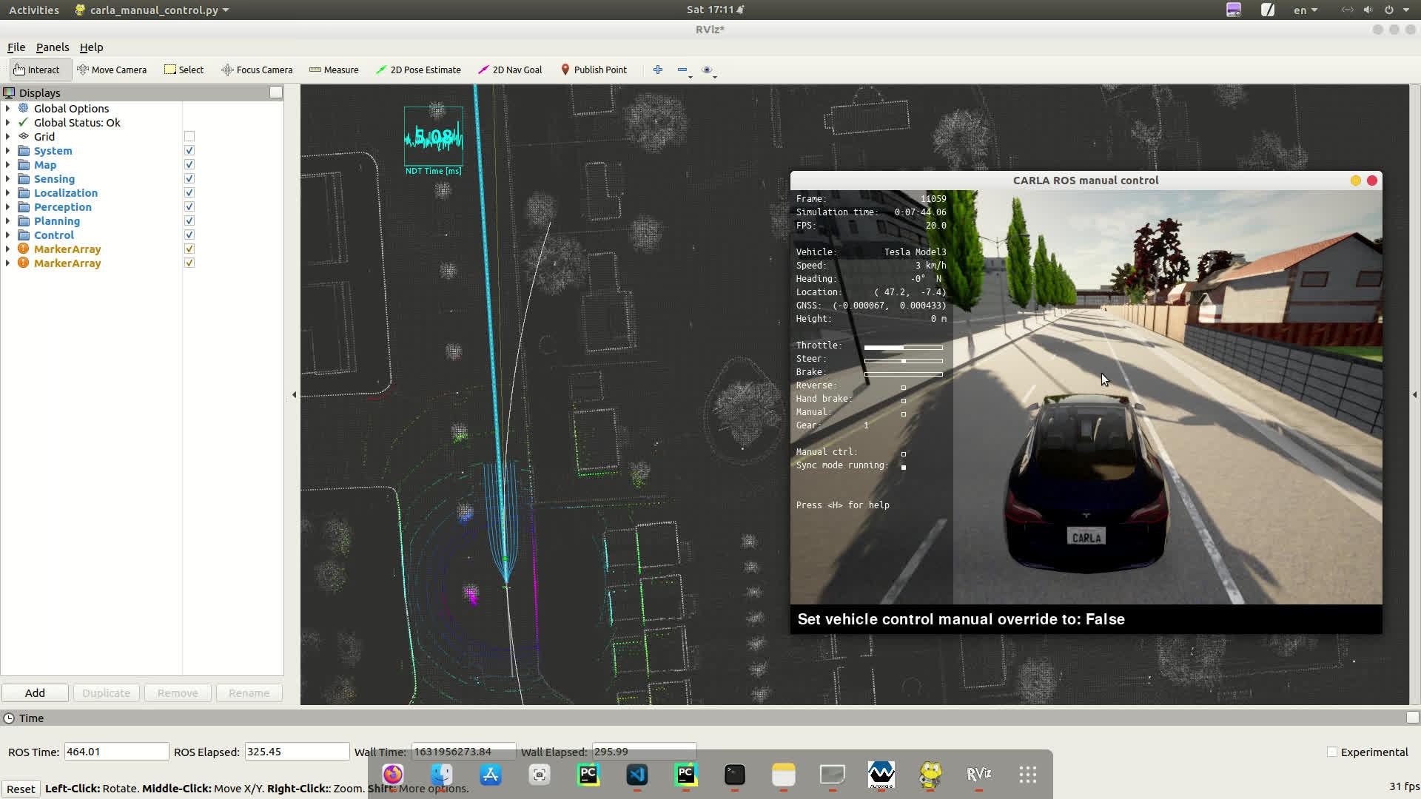1421x799 pixels.
Task: Enable the Grid display checkbox
Action: click(x=189, y=136)
